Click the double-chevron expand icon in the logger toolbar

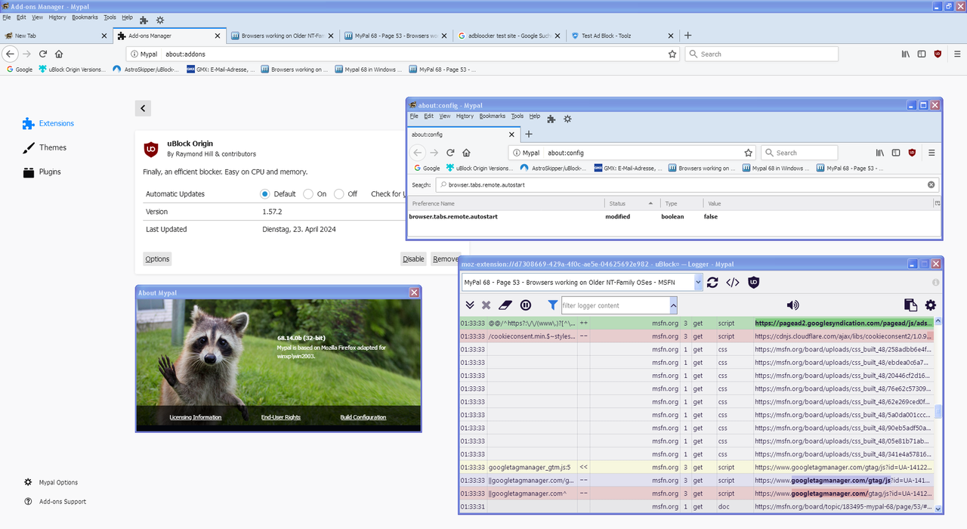(469, 305)
